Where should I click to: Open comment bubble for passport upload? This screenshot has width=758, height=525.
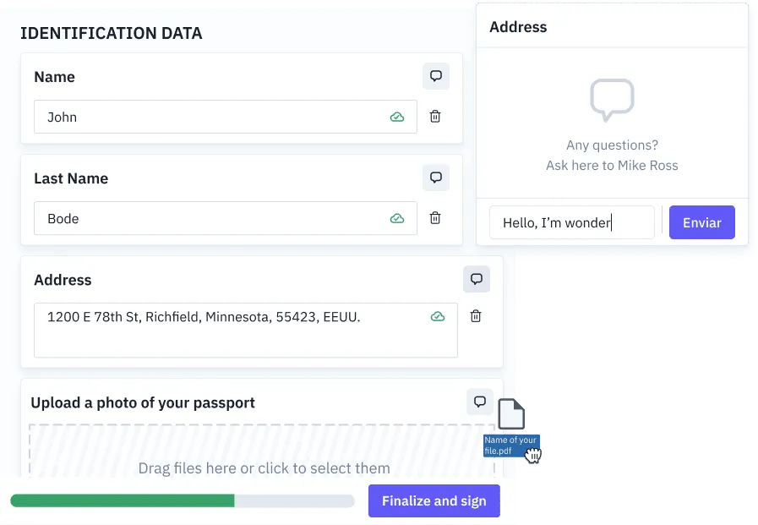479,402
